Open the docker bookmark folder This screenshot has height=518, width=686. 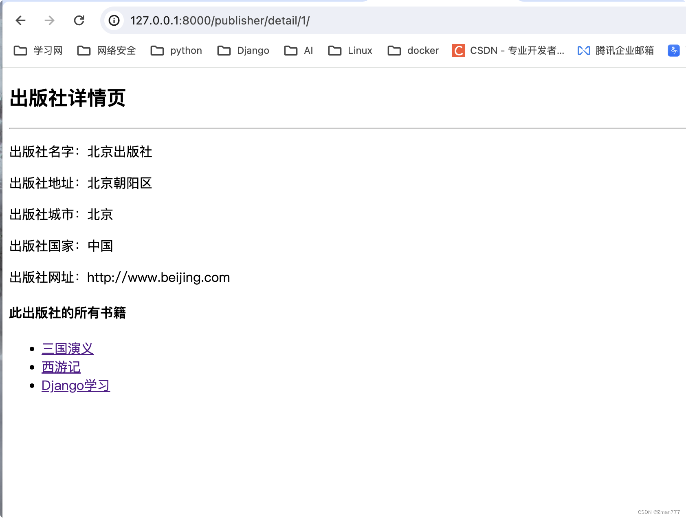413,51
